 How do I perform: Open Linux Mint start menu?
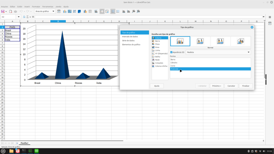click(x=3, y=151)
